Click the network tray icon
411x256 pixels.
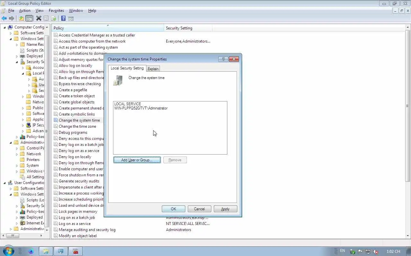coord(368,252)
